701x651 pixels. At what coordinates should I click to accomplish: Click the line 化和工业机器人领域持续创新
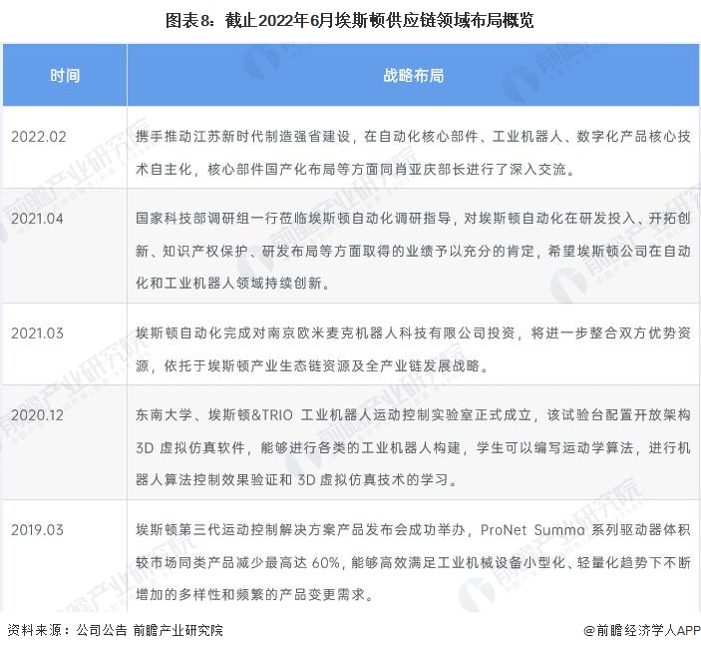[x=232, y=284]
